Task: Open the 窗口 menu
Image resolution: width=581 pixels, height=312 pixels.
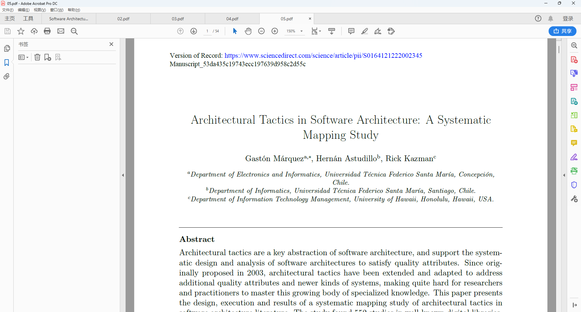Action: click(x=57, y=10)
